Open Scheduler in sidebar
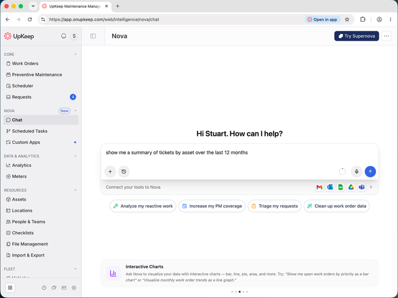Viewport: 398px width, 298px height. point(41,86)
